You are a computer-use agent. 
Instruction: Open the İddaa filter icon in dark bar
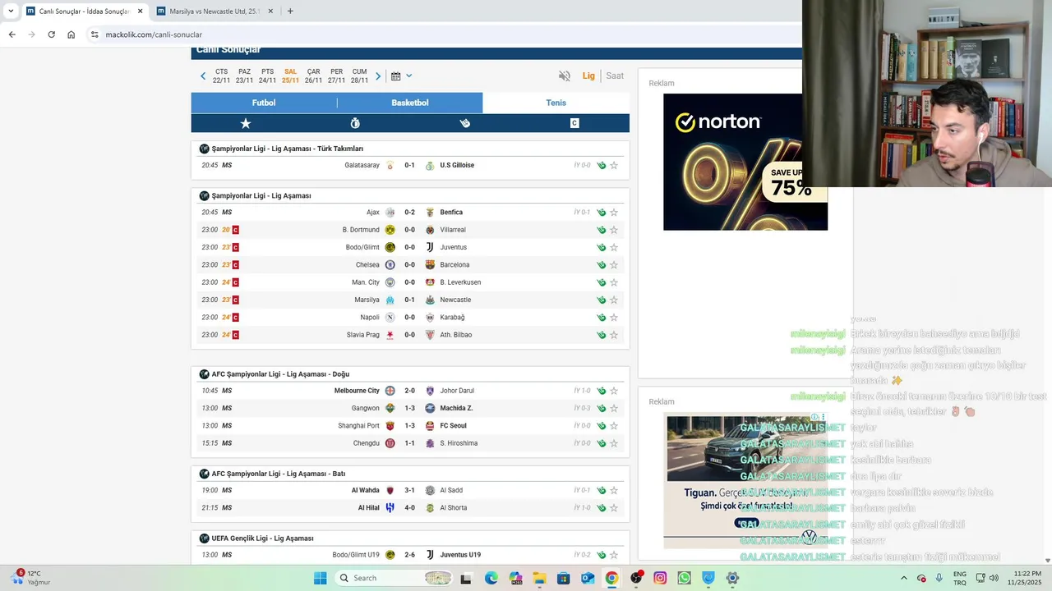464,123
